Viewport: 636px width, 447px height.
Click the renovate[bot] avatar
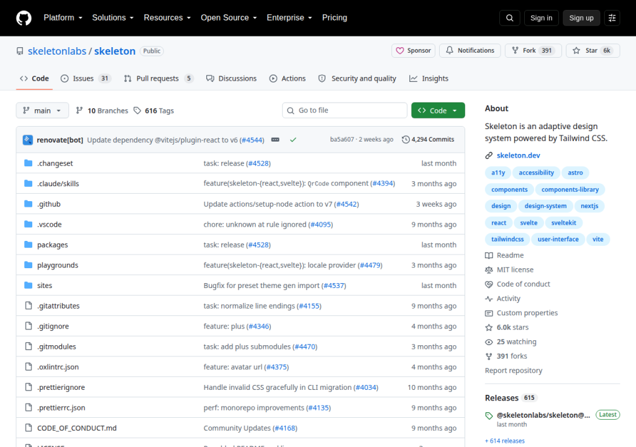[x=27, y=140]
